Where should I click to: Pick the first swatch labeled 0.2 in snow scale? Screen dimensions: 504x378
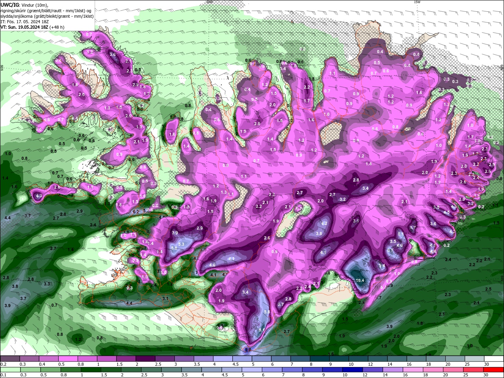point(9,359)
